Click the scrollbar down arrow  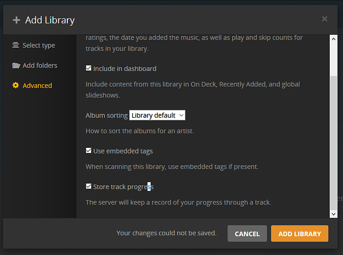coord(333,214)
